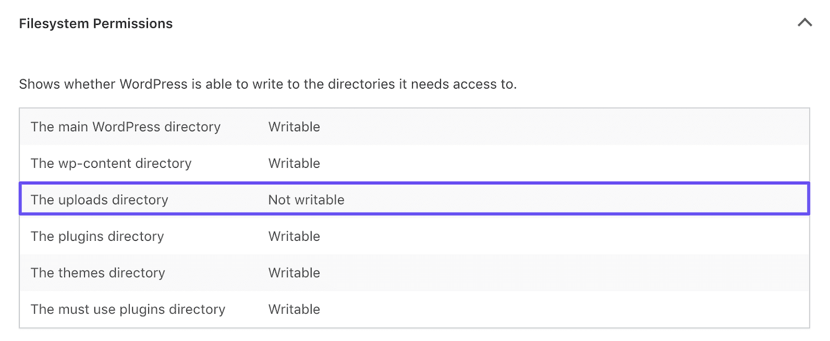Collapse the Filesystem Permissions section
Image resolution: width=830 pixels, height=341 pixels.
[x=805, y=23]
